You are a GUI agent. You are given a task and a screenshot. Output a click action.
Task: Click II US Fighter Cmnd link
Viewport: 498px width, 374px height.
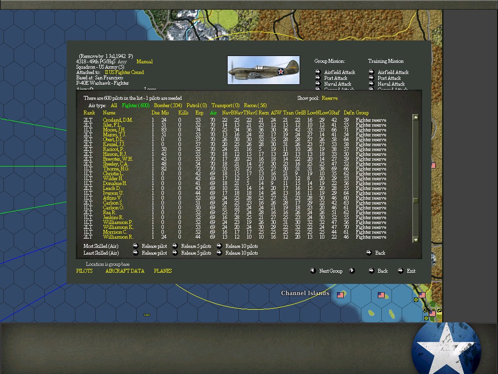pyautogui.click(x=124, y=73)
